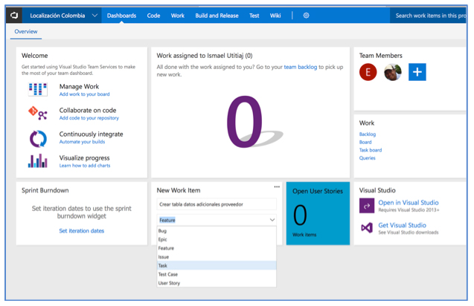The width and height of the screenshot is (474, 306).
Task: Select team member avatar with letter E
Action: click(x=368, y=72)
